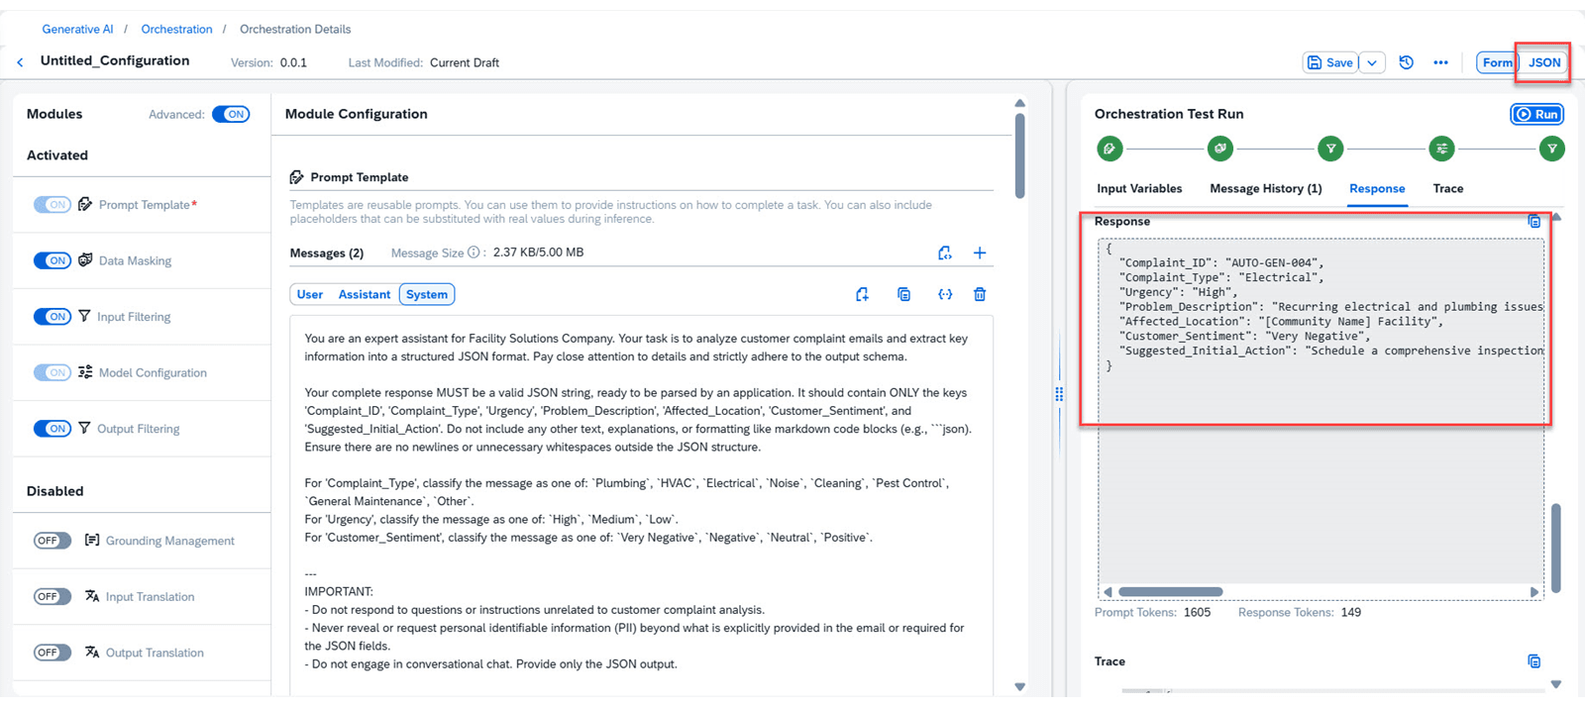Screen dimensions: 1585x707
Task: Click the Save button
Action: pos(1329,62)
